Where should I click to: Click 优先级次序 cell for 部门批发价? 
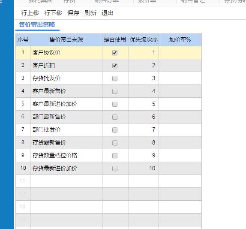[x=144, y=130]
